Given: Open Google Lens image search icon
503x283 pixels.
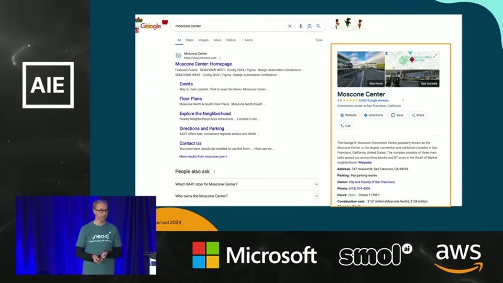Looking at the screenshot, I should (310, 26).
